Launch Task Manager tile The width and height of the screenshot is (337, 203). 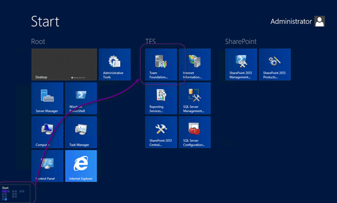pos(81,132)
